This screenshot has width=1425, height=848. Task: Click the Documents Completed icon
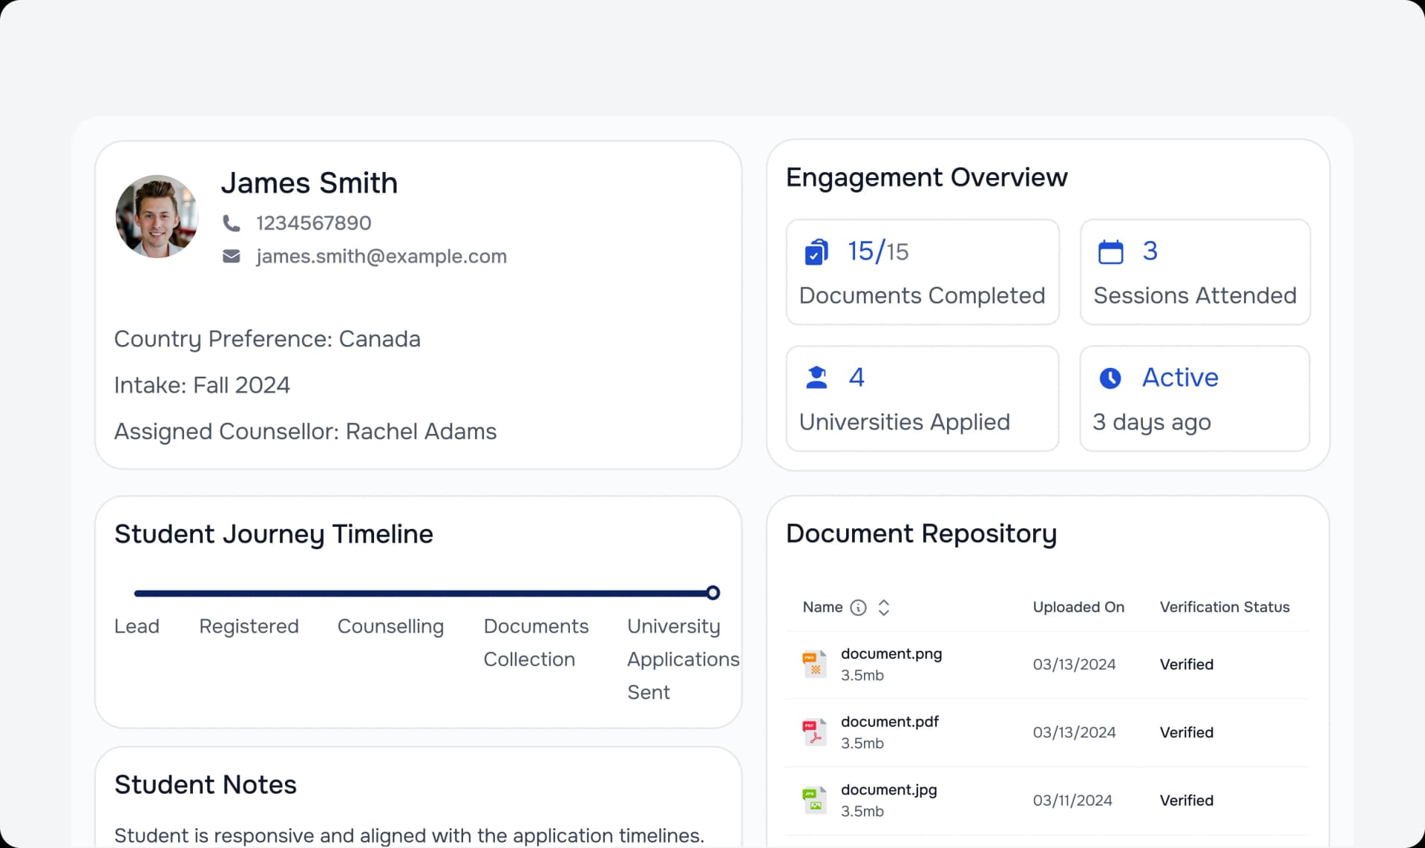pos(816,251)
